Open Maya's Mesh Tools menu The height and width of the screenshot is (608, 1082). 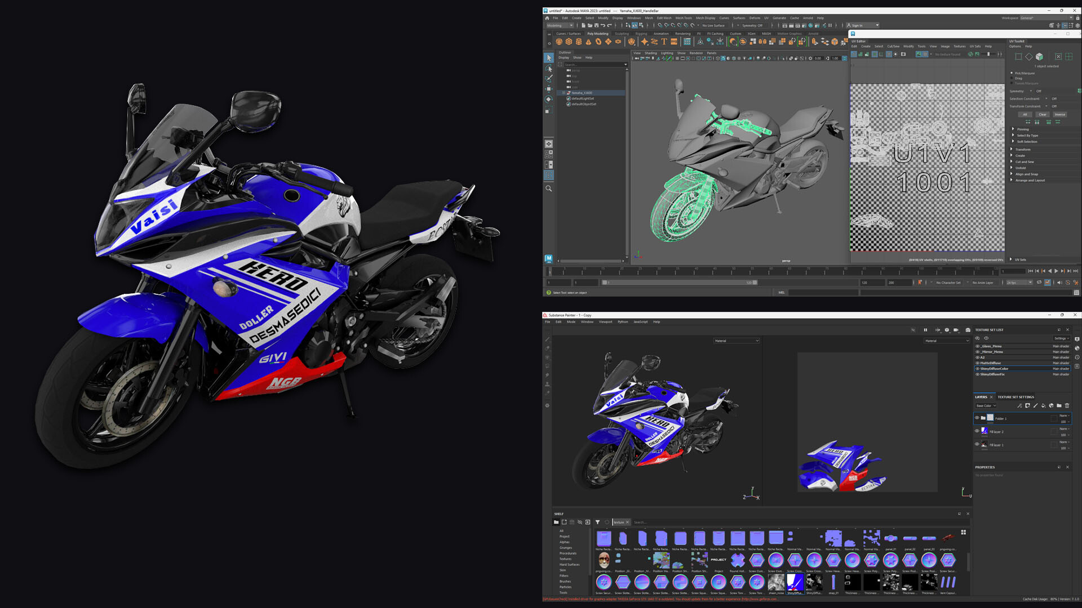(684, 18)
